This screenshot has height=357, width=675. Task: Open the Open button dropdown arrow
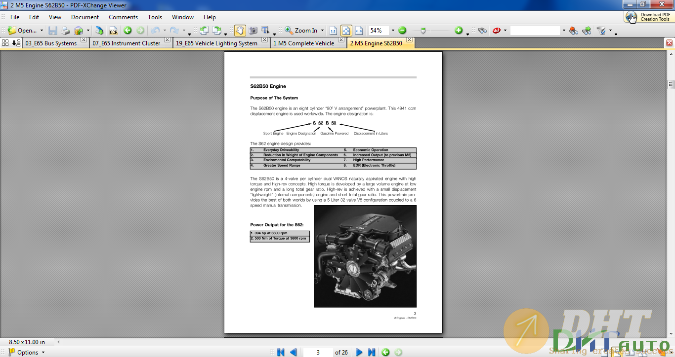[x=42, y=31]
